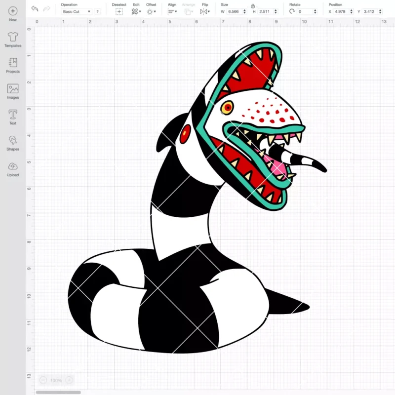
Task: Adjust the height stepper arrows
Action: [x=276, y=11]
